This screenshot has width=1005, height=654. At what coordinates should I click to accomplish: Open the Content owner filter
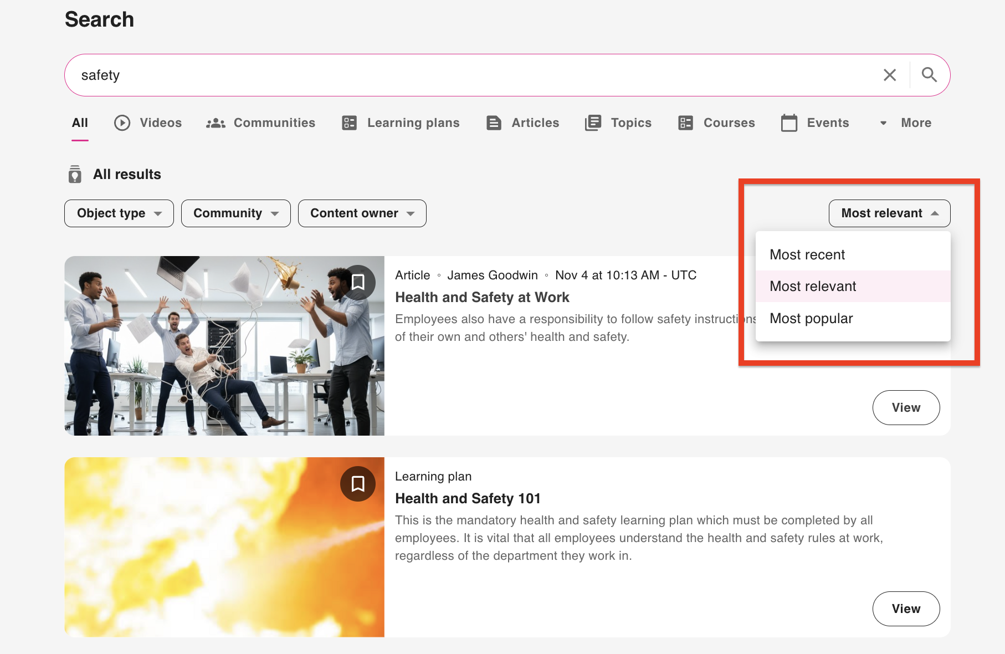[362, 213]
